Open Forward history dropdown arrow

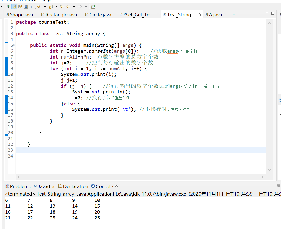click(x=86, y=7)
